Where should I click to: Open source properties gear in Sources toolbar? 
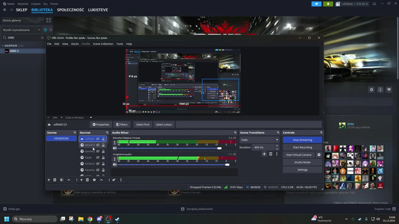[94, 180]
